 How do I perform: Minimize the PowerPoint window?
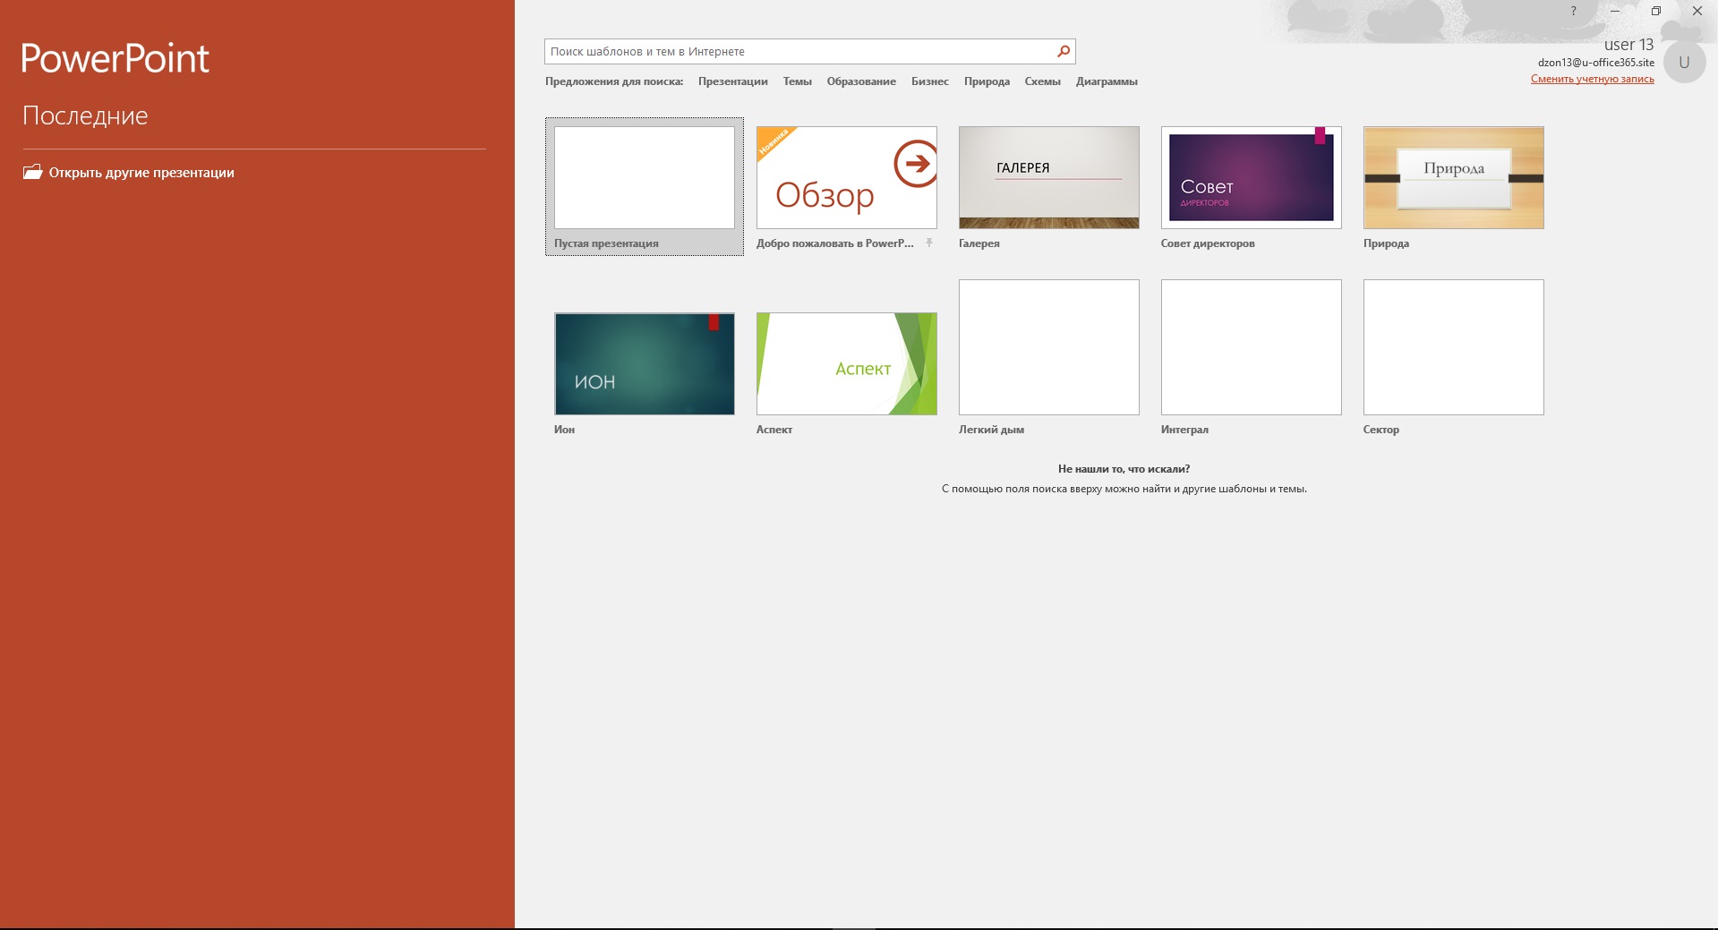[1615, 11]
